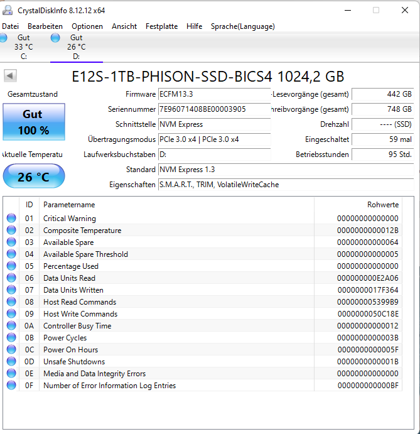Click the status orb for Unsafe Shutdowns row
The image size is (420, 434).
[11, 361]
